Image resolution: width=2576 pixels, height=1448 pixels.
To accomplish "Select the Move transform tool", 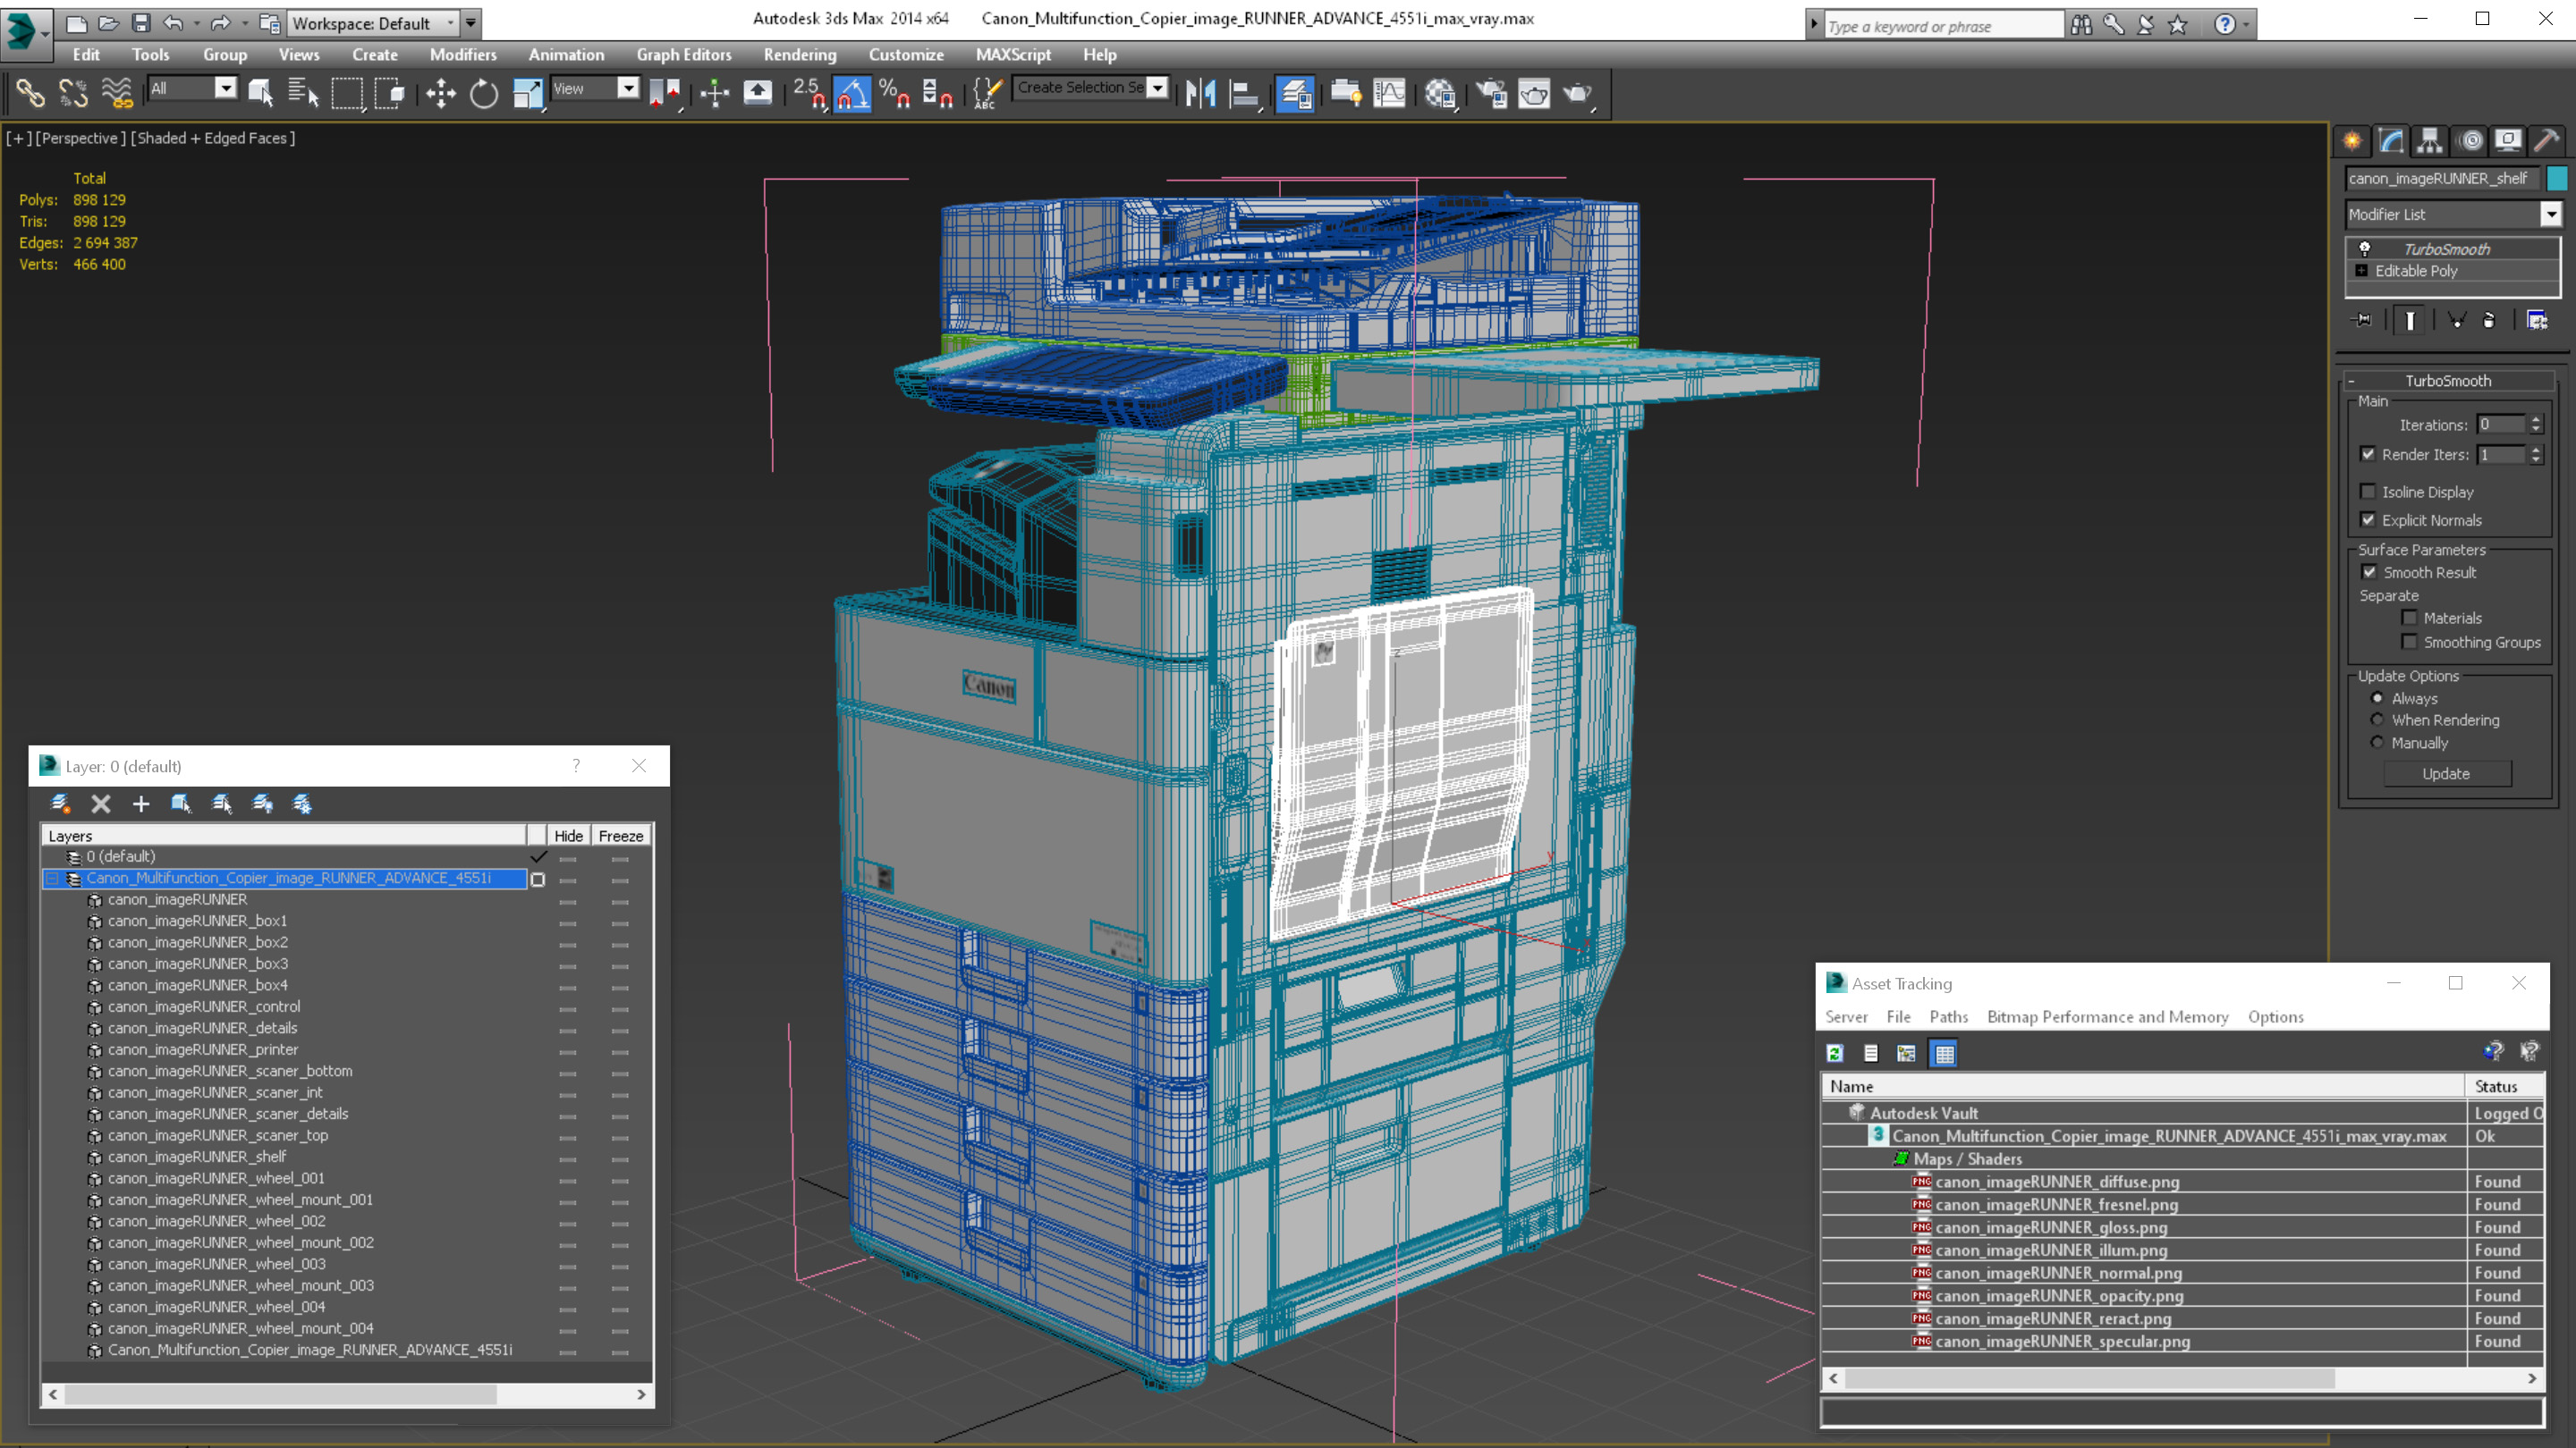I will (440, 93).
